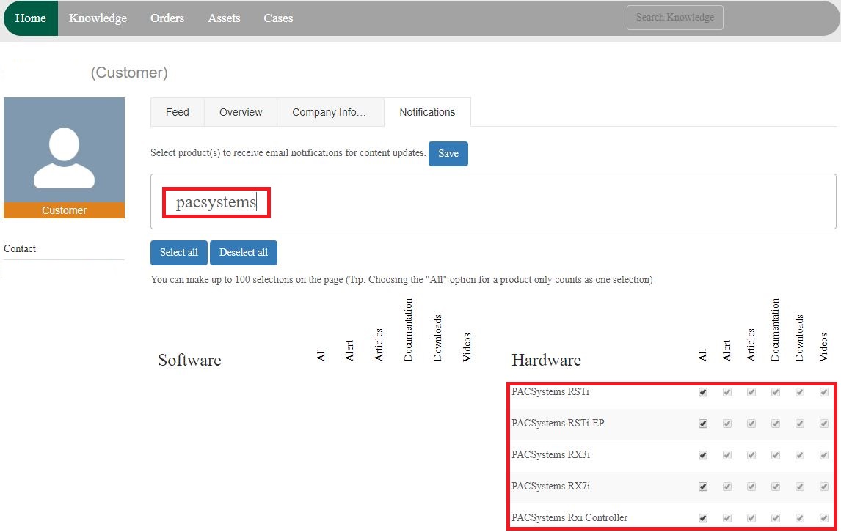Image resolution: width=841 pixels, height=532 pixels.
Task: Toggle Articles checkbox for PACSystems RX7i
Action: click(x=751, y=487)
